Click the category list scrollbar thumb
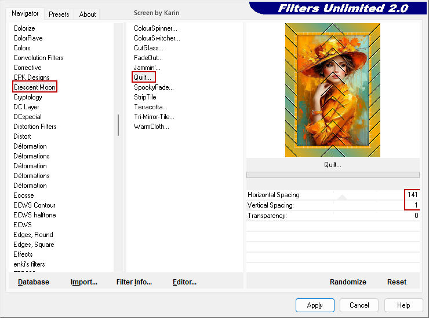This screenshot has width=429, height=318. pyautogui.click(x=118, y=125)
